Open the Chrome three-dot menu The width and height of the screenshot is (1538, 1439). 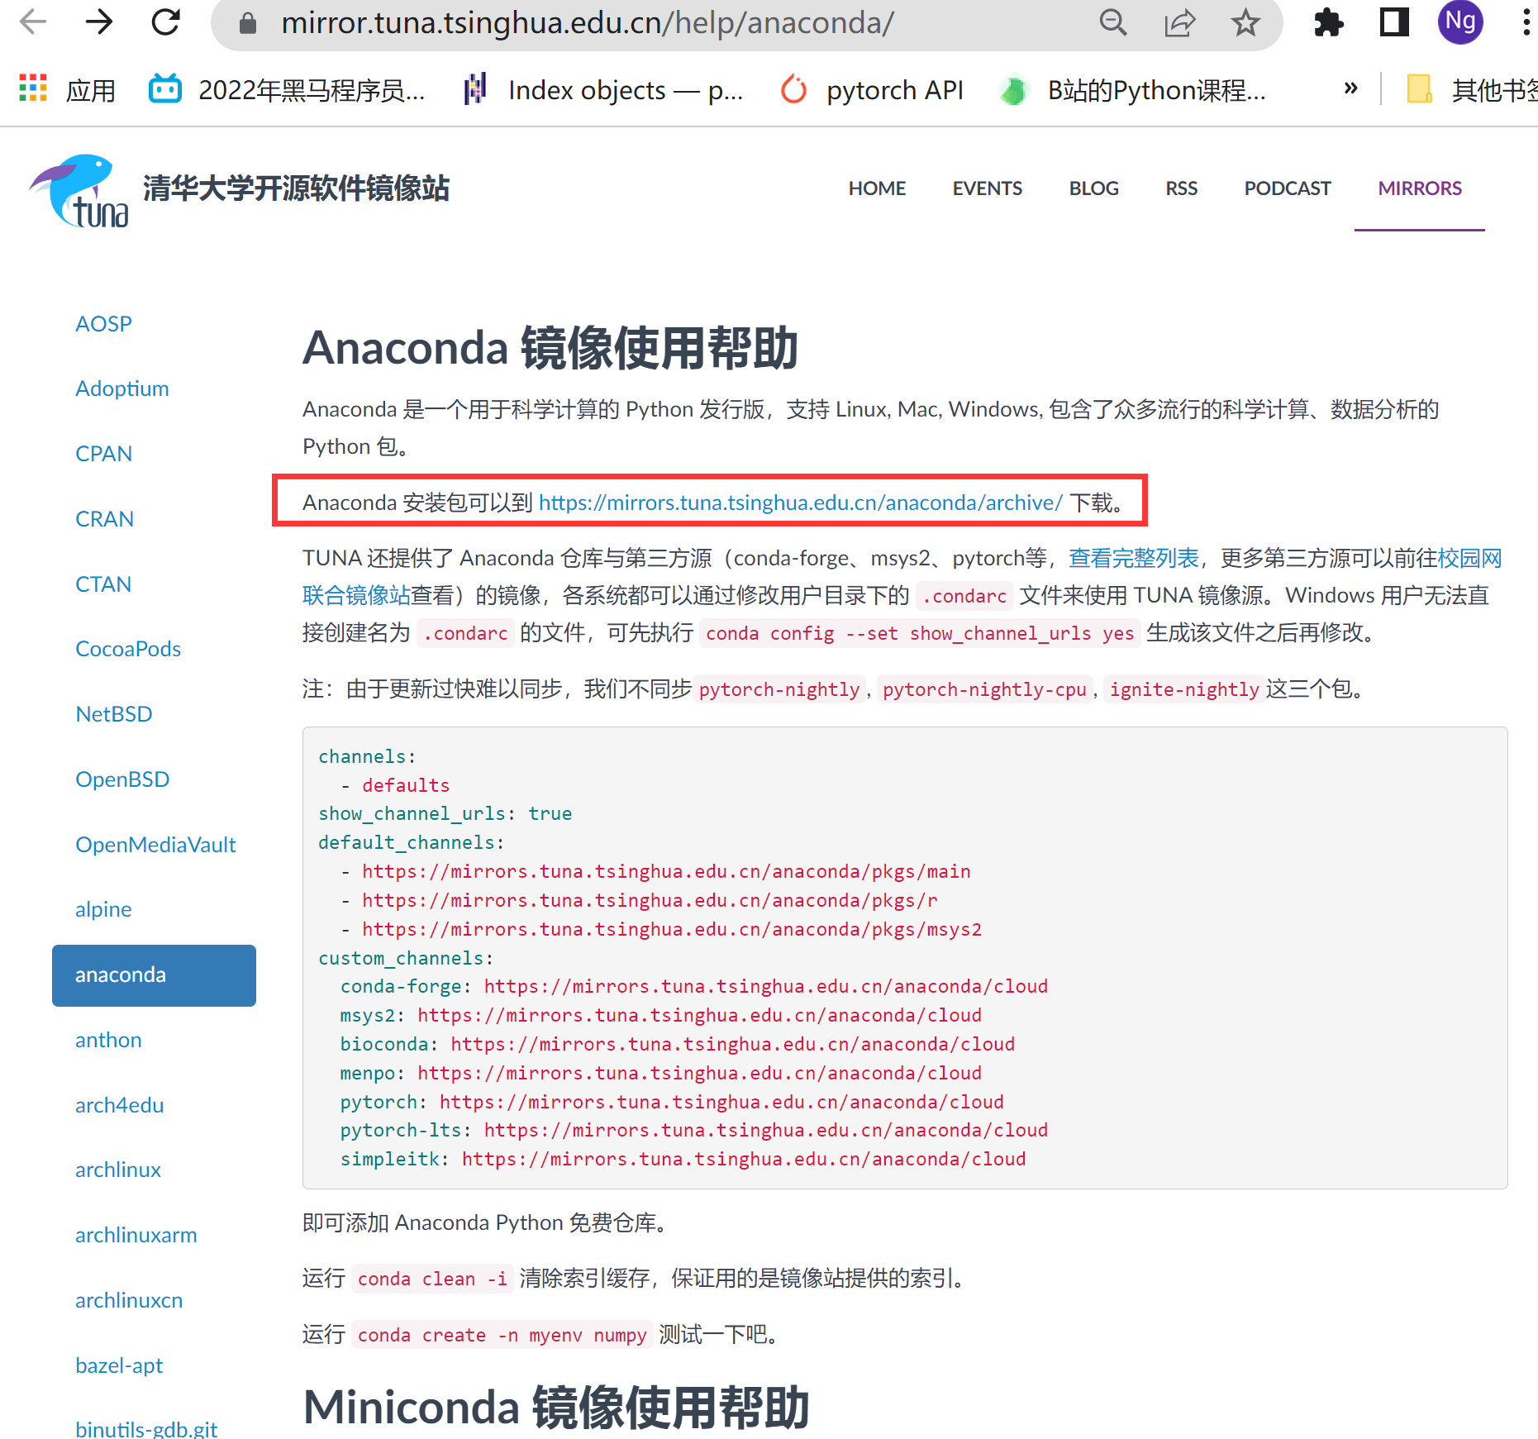pyautogui.click(x=1526, y=22)
